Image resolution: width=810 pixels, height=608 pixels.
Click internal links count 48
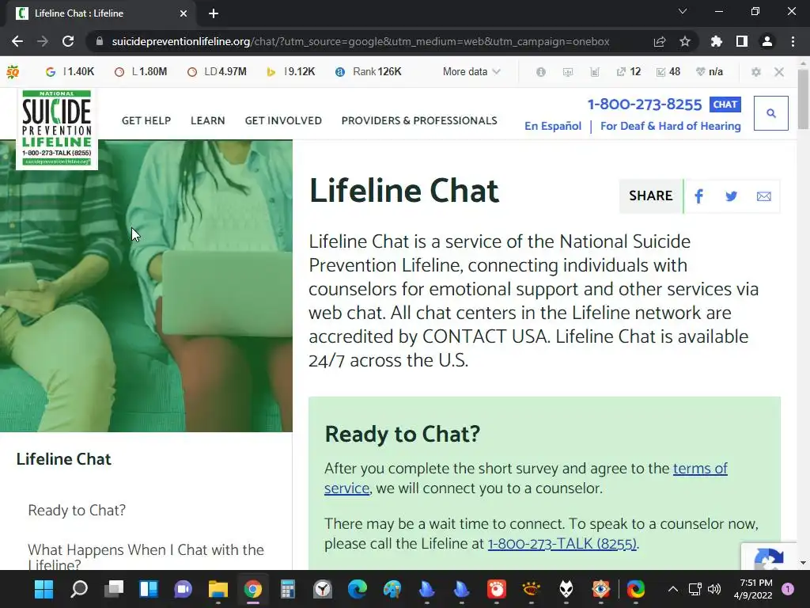[x=668, y=72]
